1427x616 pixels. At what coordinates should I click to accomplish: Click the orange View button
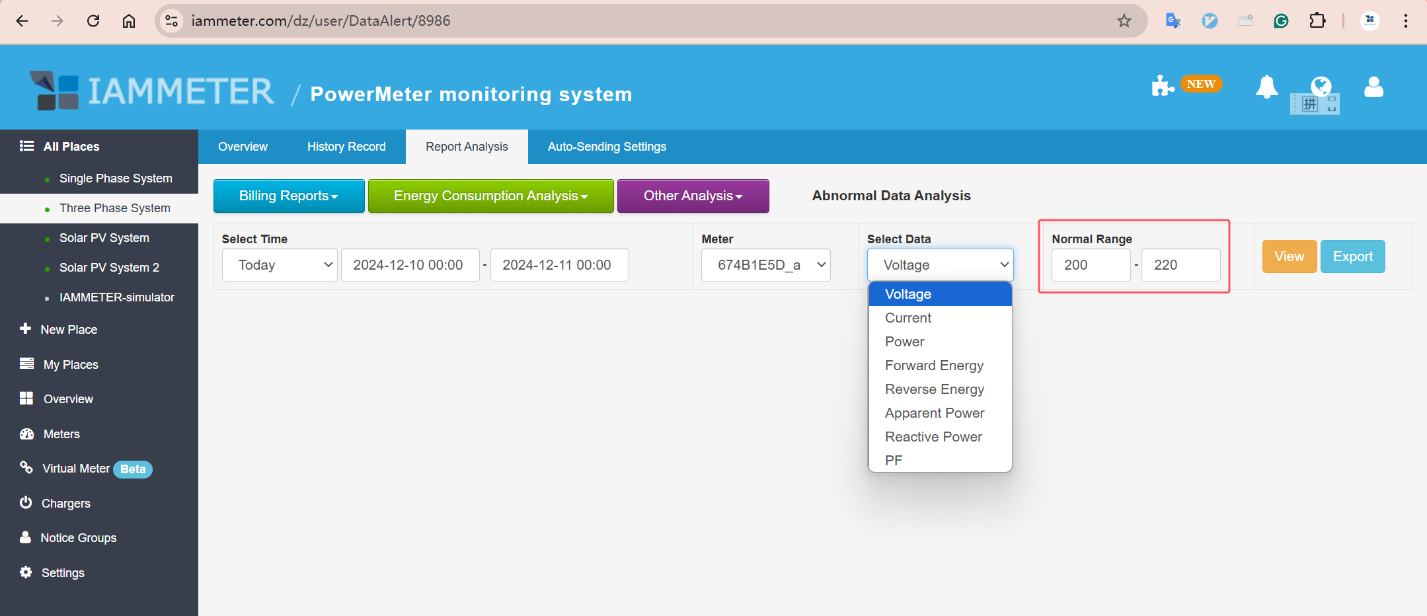[x=1289, y=256]
